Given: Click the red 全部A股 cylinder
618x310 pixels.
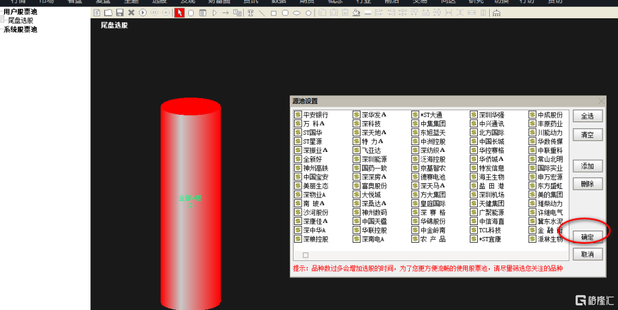Looking at the screenshot, I should [x=191, y=203].
